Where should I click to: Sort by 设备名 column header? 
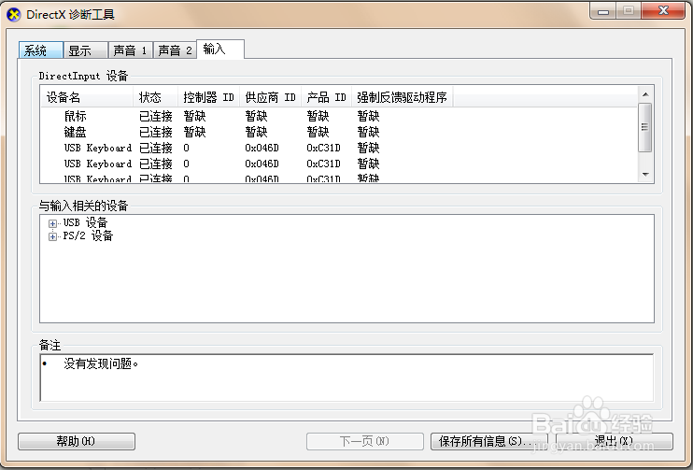point(87,97)
